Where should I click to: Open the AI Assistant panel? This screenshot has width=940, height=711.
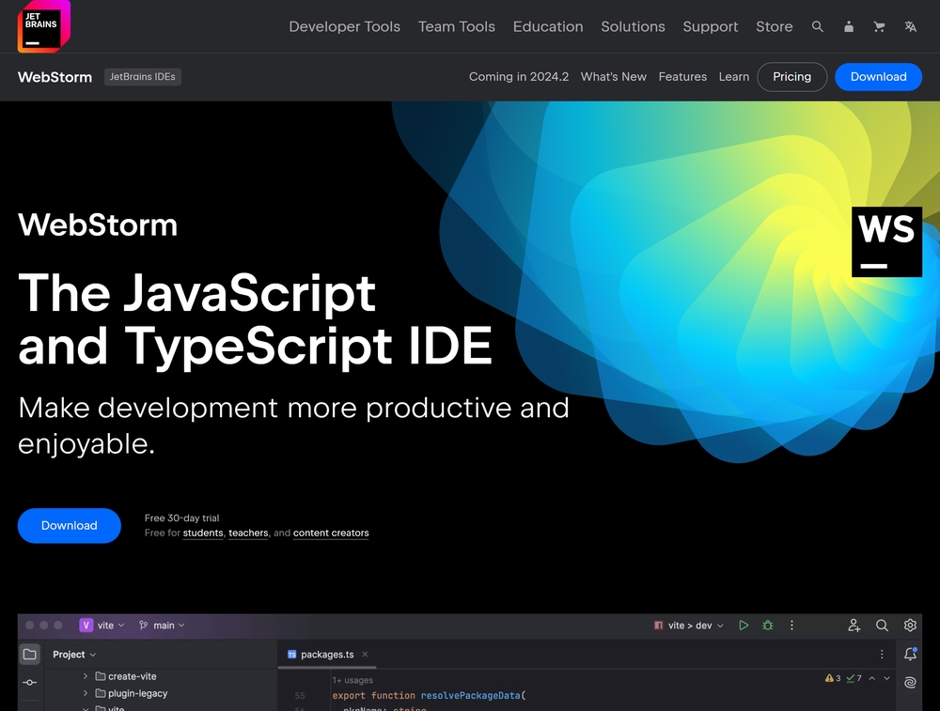[x=910, y=683]
